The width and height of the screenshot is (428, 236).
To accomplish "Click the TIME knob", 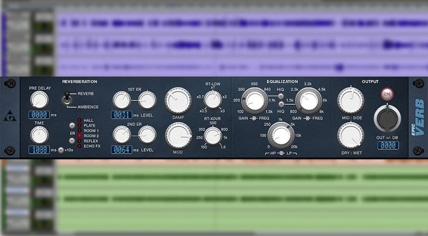I will pos(39,135).
